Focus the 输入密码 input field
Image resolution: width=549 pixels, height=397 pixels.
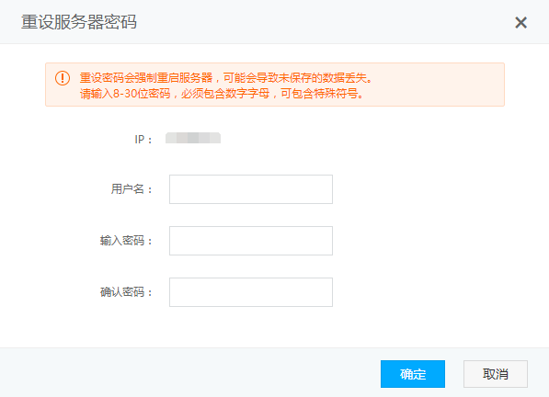(x=251, y=241)
